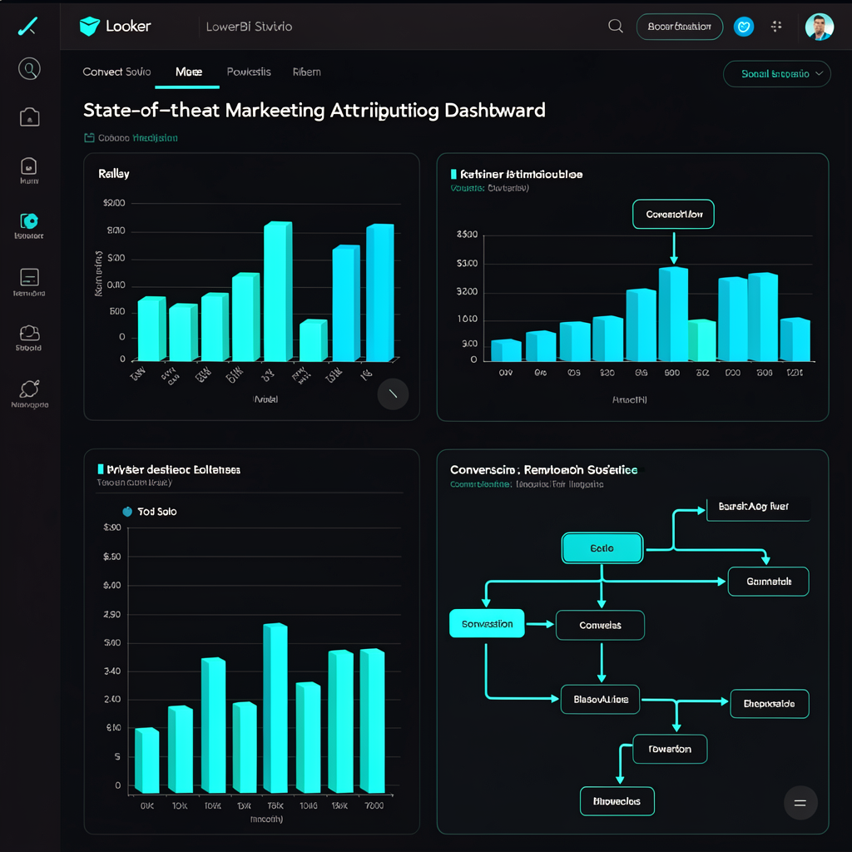Click the planet icon in sidebar
Viewport: 852px width, 852px height.
pyautogui.click(x=29, y=389)
